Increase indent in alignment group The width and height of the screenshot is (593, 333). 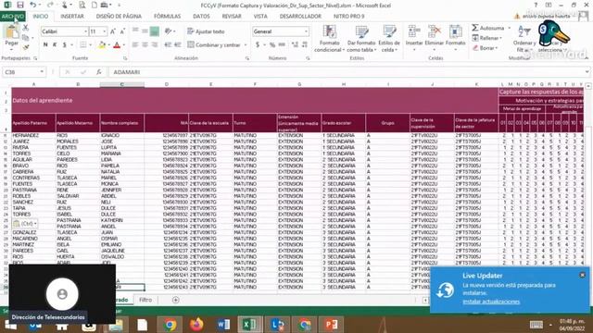(177, 45)
